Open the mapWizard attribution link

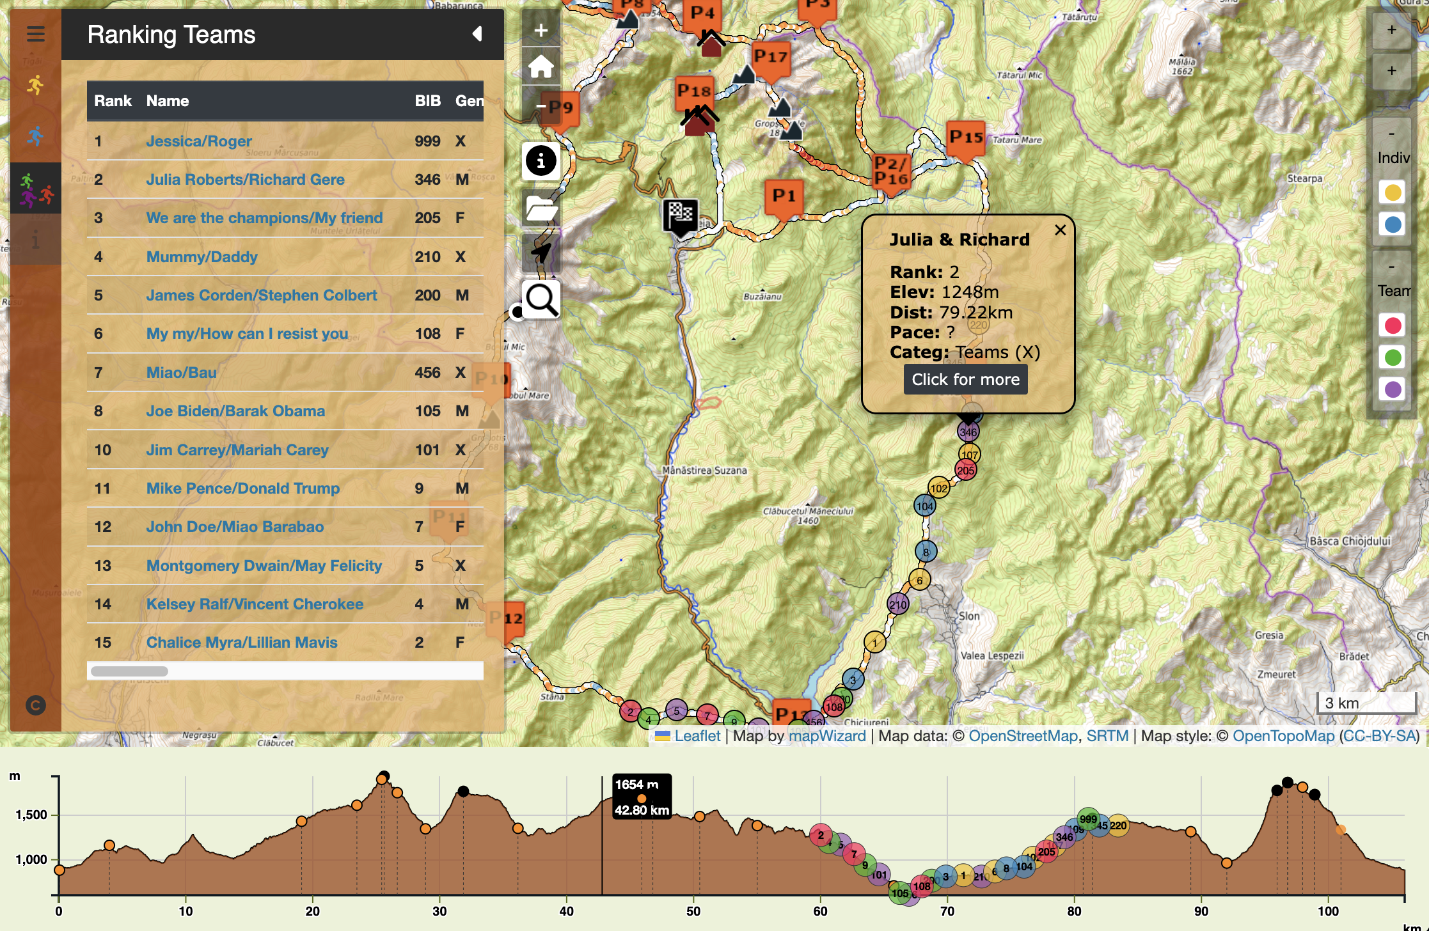[x=827, y=736]
